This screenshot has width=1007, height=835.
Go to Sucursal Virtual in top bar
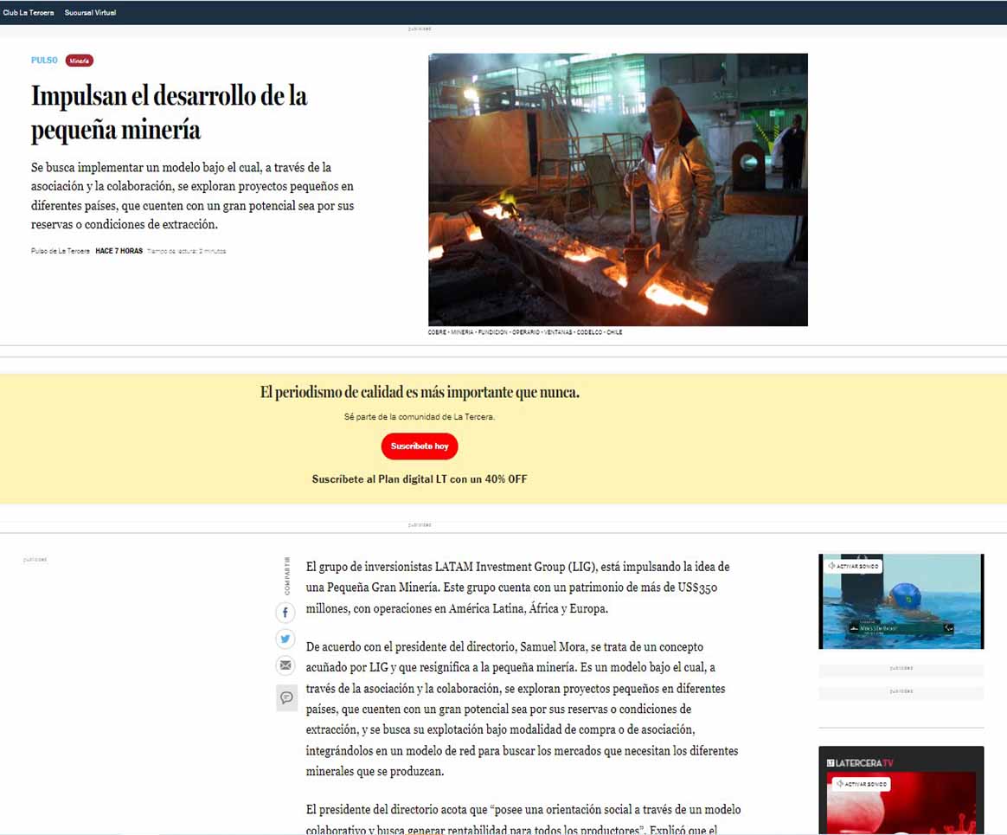[x=90, y=13]
